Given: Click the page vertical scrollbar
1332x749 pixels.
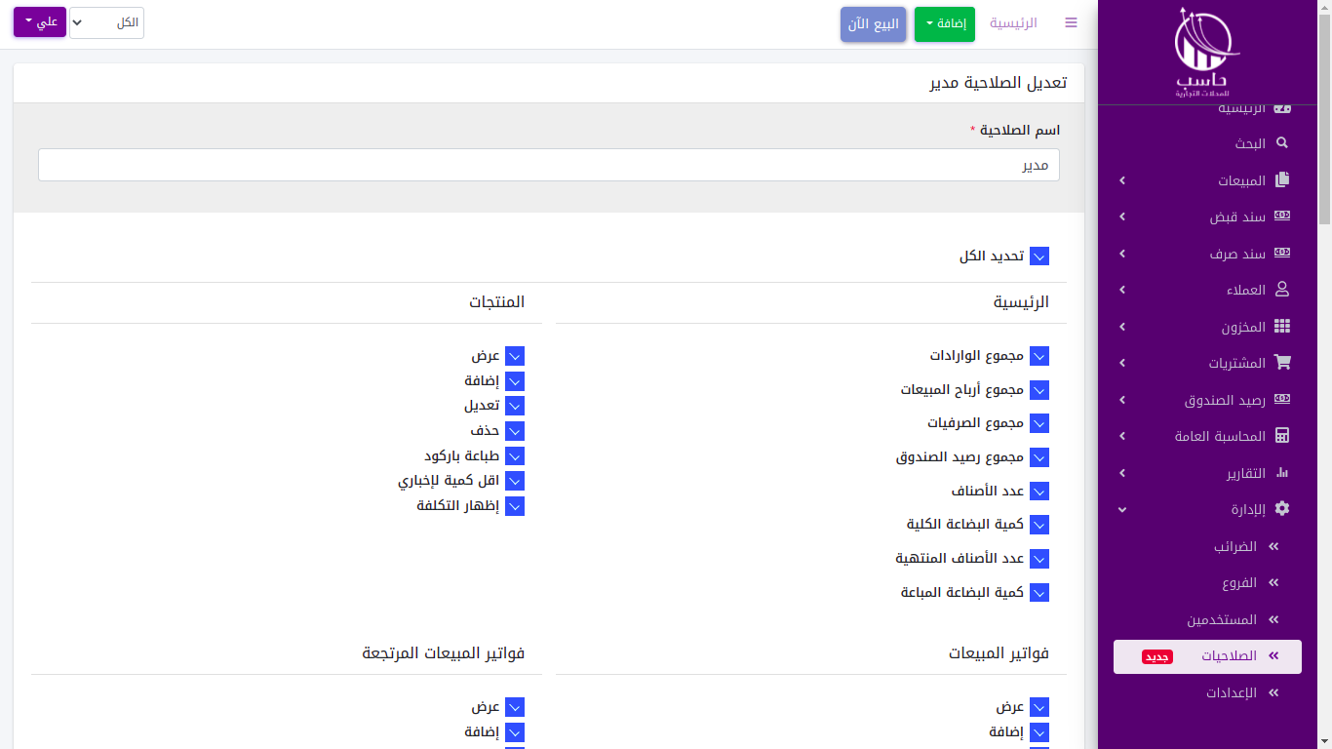Looking at the screenshot, I should tap(1324, 117).
